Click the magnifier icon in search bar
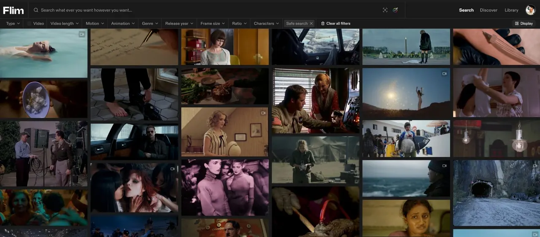The image size is (540, 237). (36, 10)
